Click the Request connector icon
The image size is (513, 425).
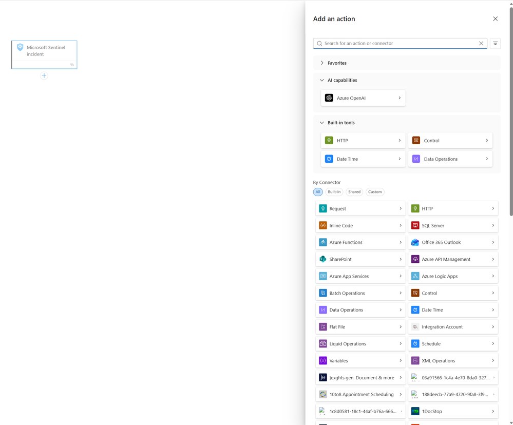323,208
